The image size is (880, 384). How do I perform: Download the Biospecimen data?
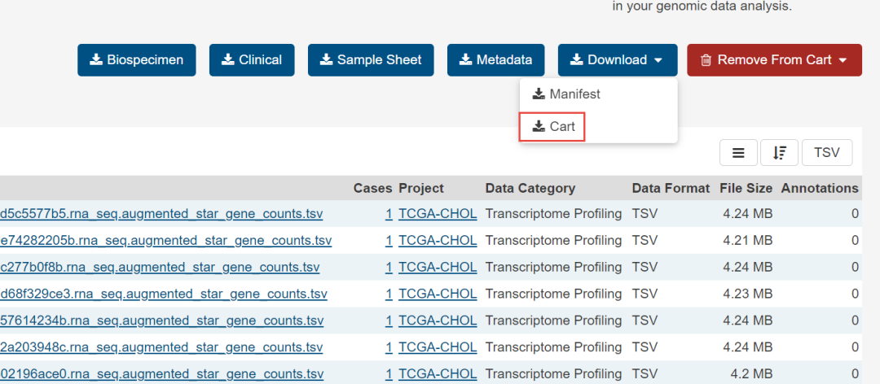(x=136, y=60)
